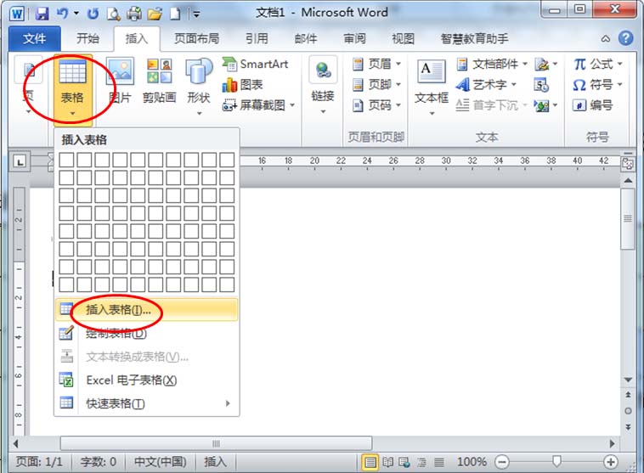Click the 字数: 0 word count
This screenshot has height=473, width=644.
click(99, 462)
